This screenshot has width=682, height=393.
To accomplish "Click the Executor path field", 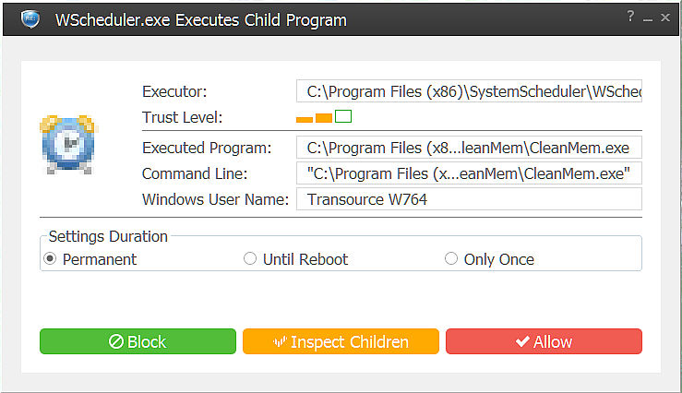I will (x=468, y=92).
